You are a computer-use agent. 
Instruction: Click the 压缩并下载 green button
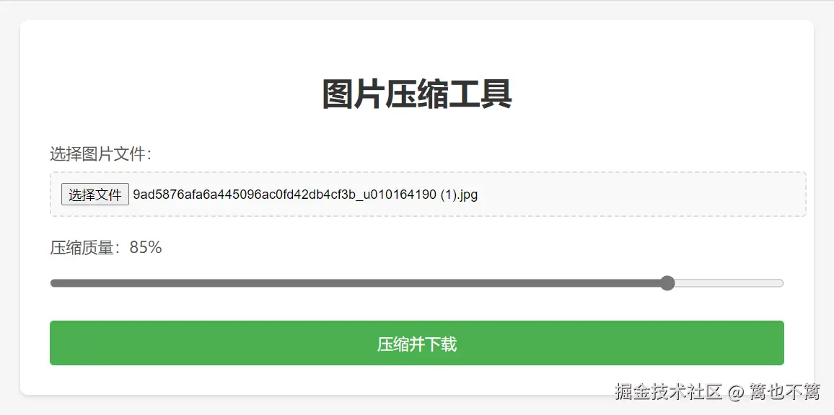click(416, 343)
